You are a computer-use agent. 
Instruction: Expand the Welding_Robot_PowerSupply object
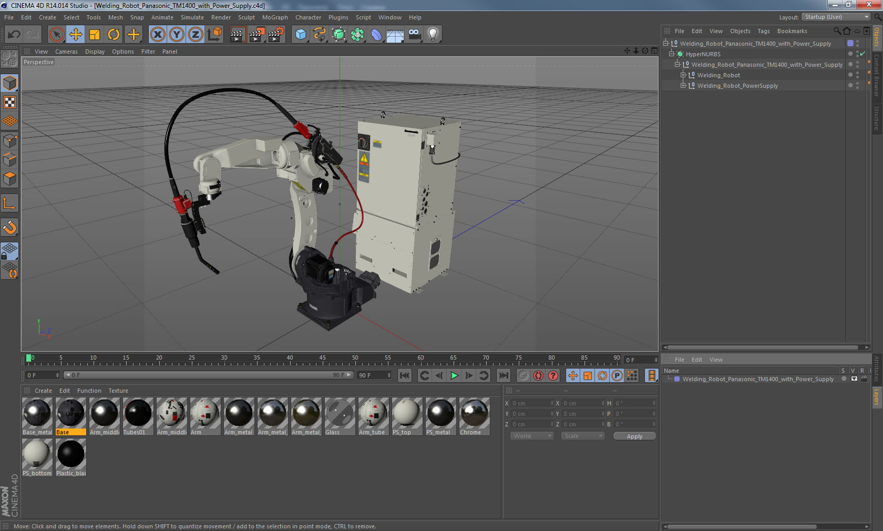coord(683,85)
